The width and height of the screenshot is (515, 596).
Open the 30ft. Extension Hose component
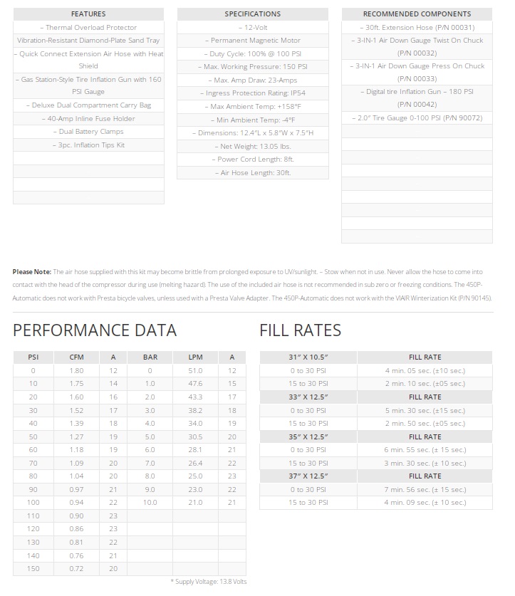pyautogui.click(x=417, y=27)
